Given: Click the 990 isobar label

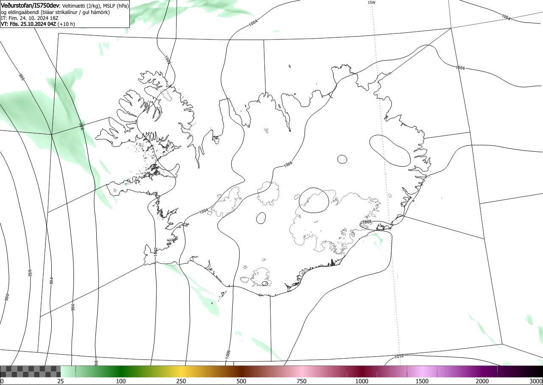Looking at the screenshot, I should click(6, 297).
